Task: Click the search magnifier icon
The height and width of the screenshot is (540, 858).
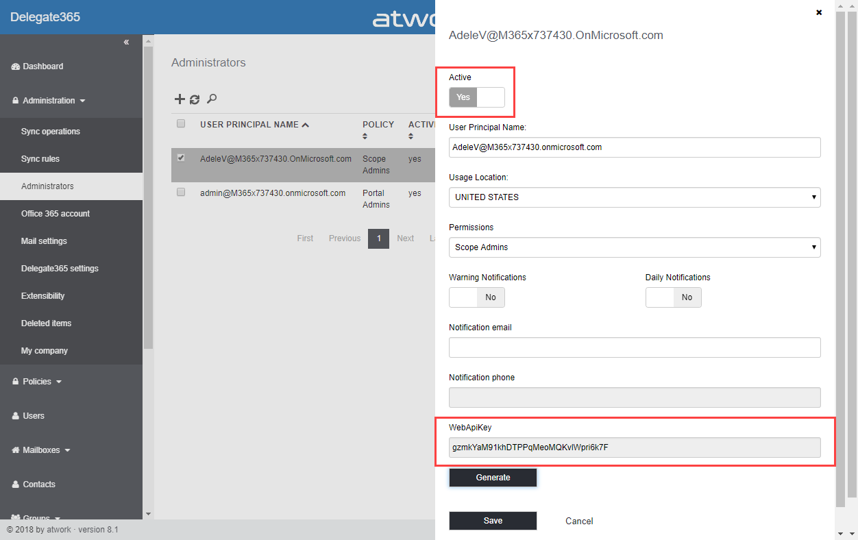Action: pyautogui.click(x=212, y=99)
